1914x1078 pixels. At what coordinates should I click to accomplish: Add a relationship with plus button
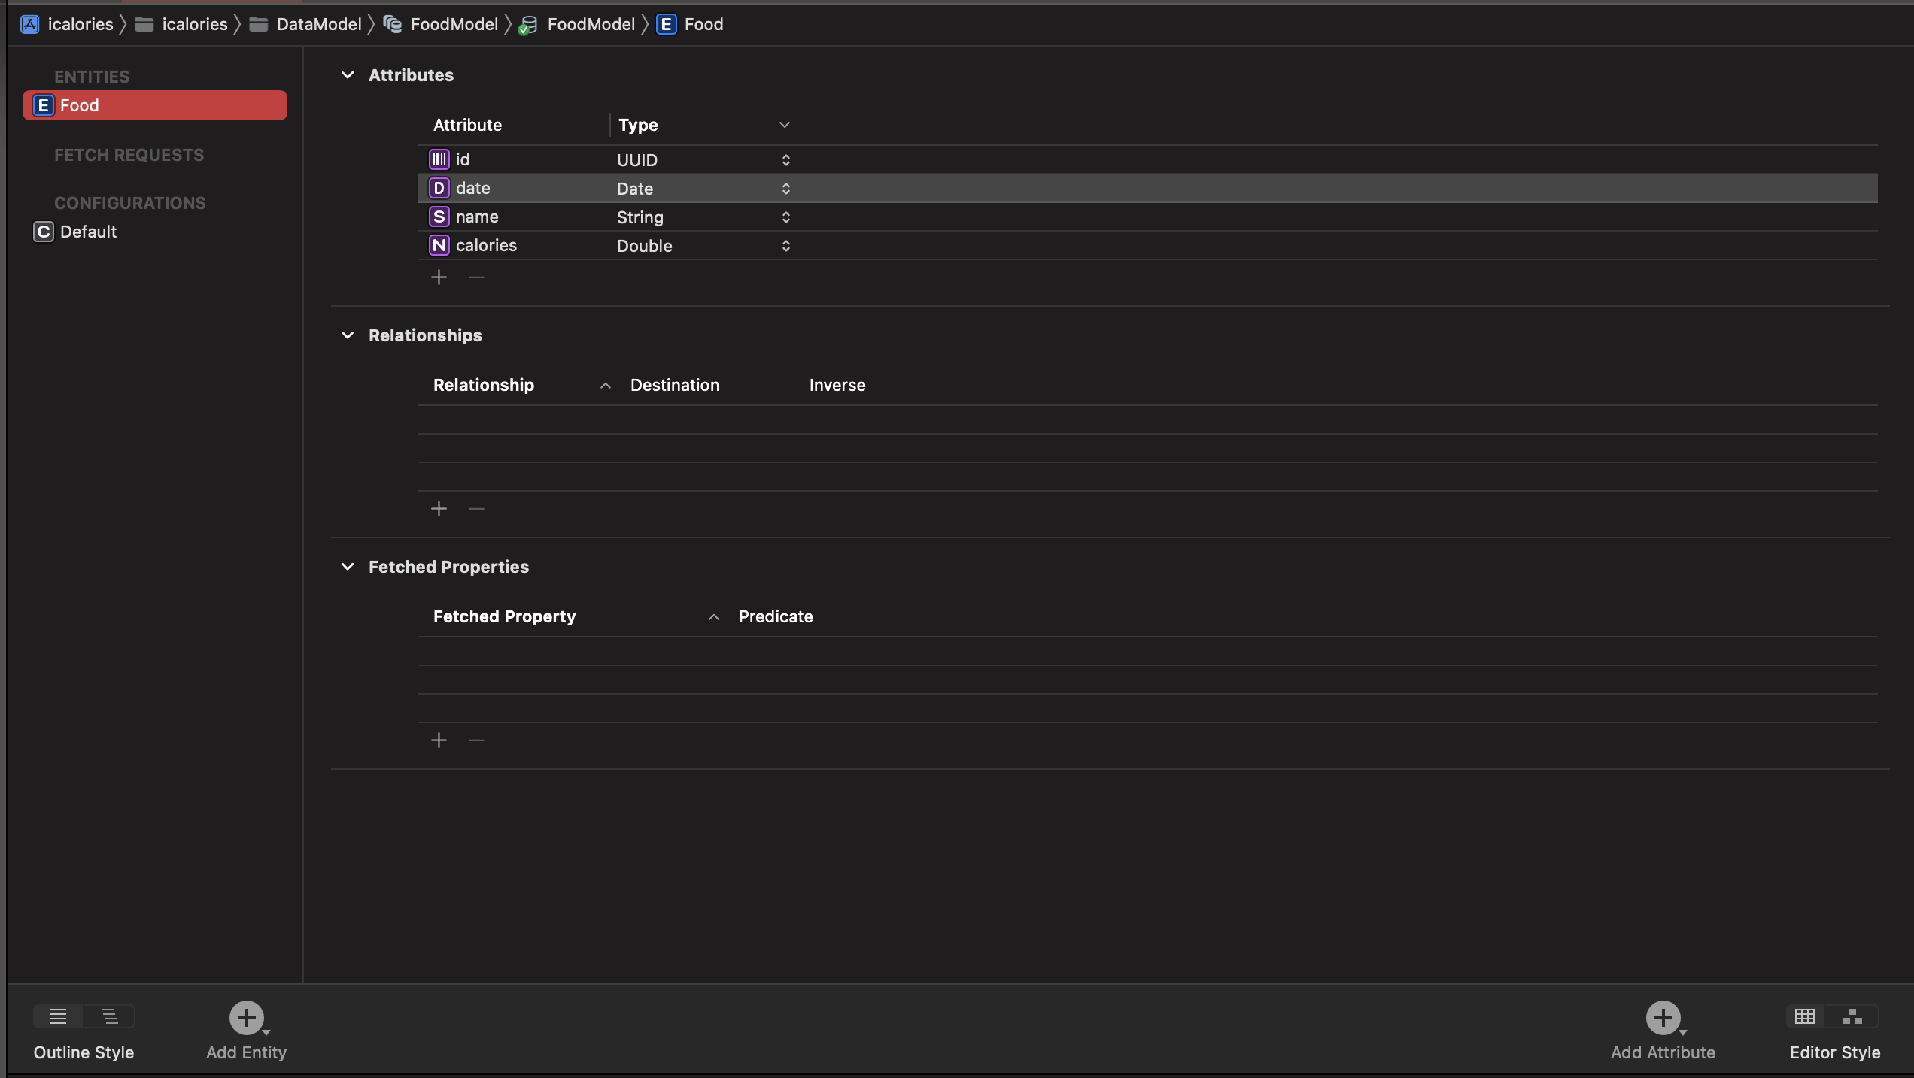click(x=439, y=509)
